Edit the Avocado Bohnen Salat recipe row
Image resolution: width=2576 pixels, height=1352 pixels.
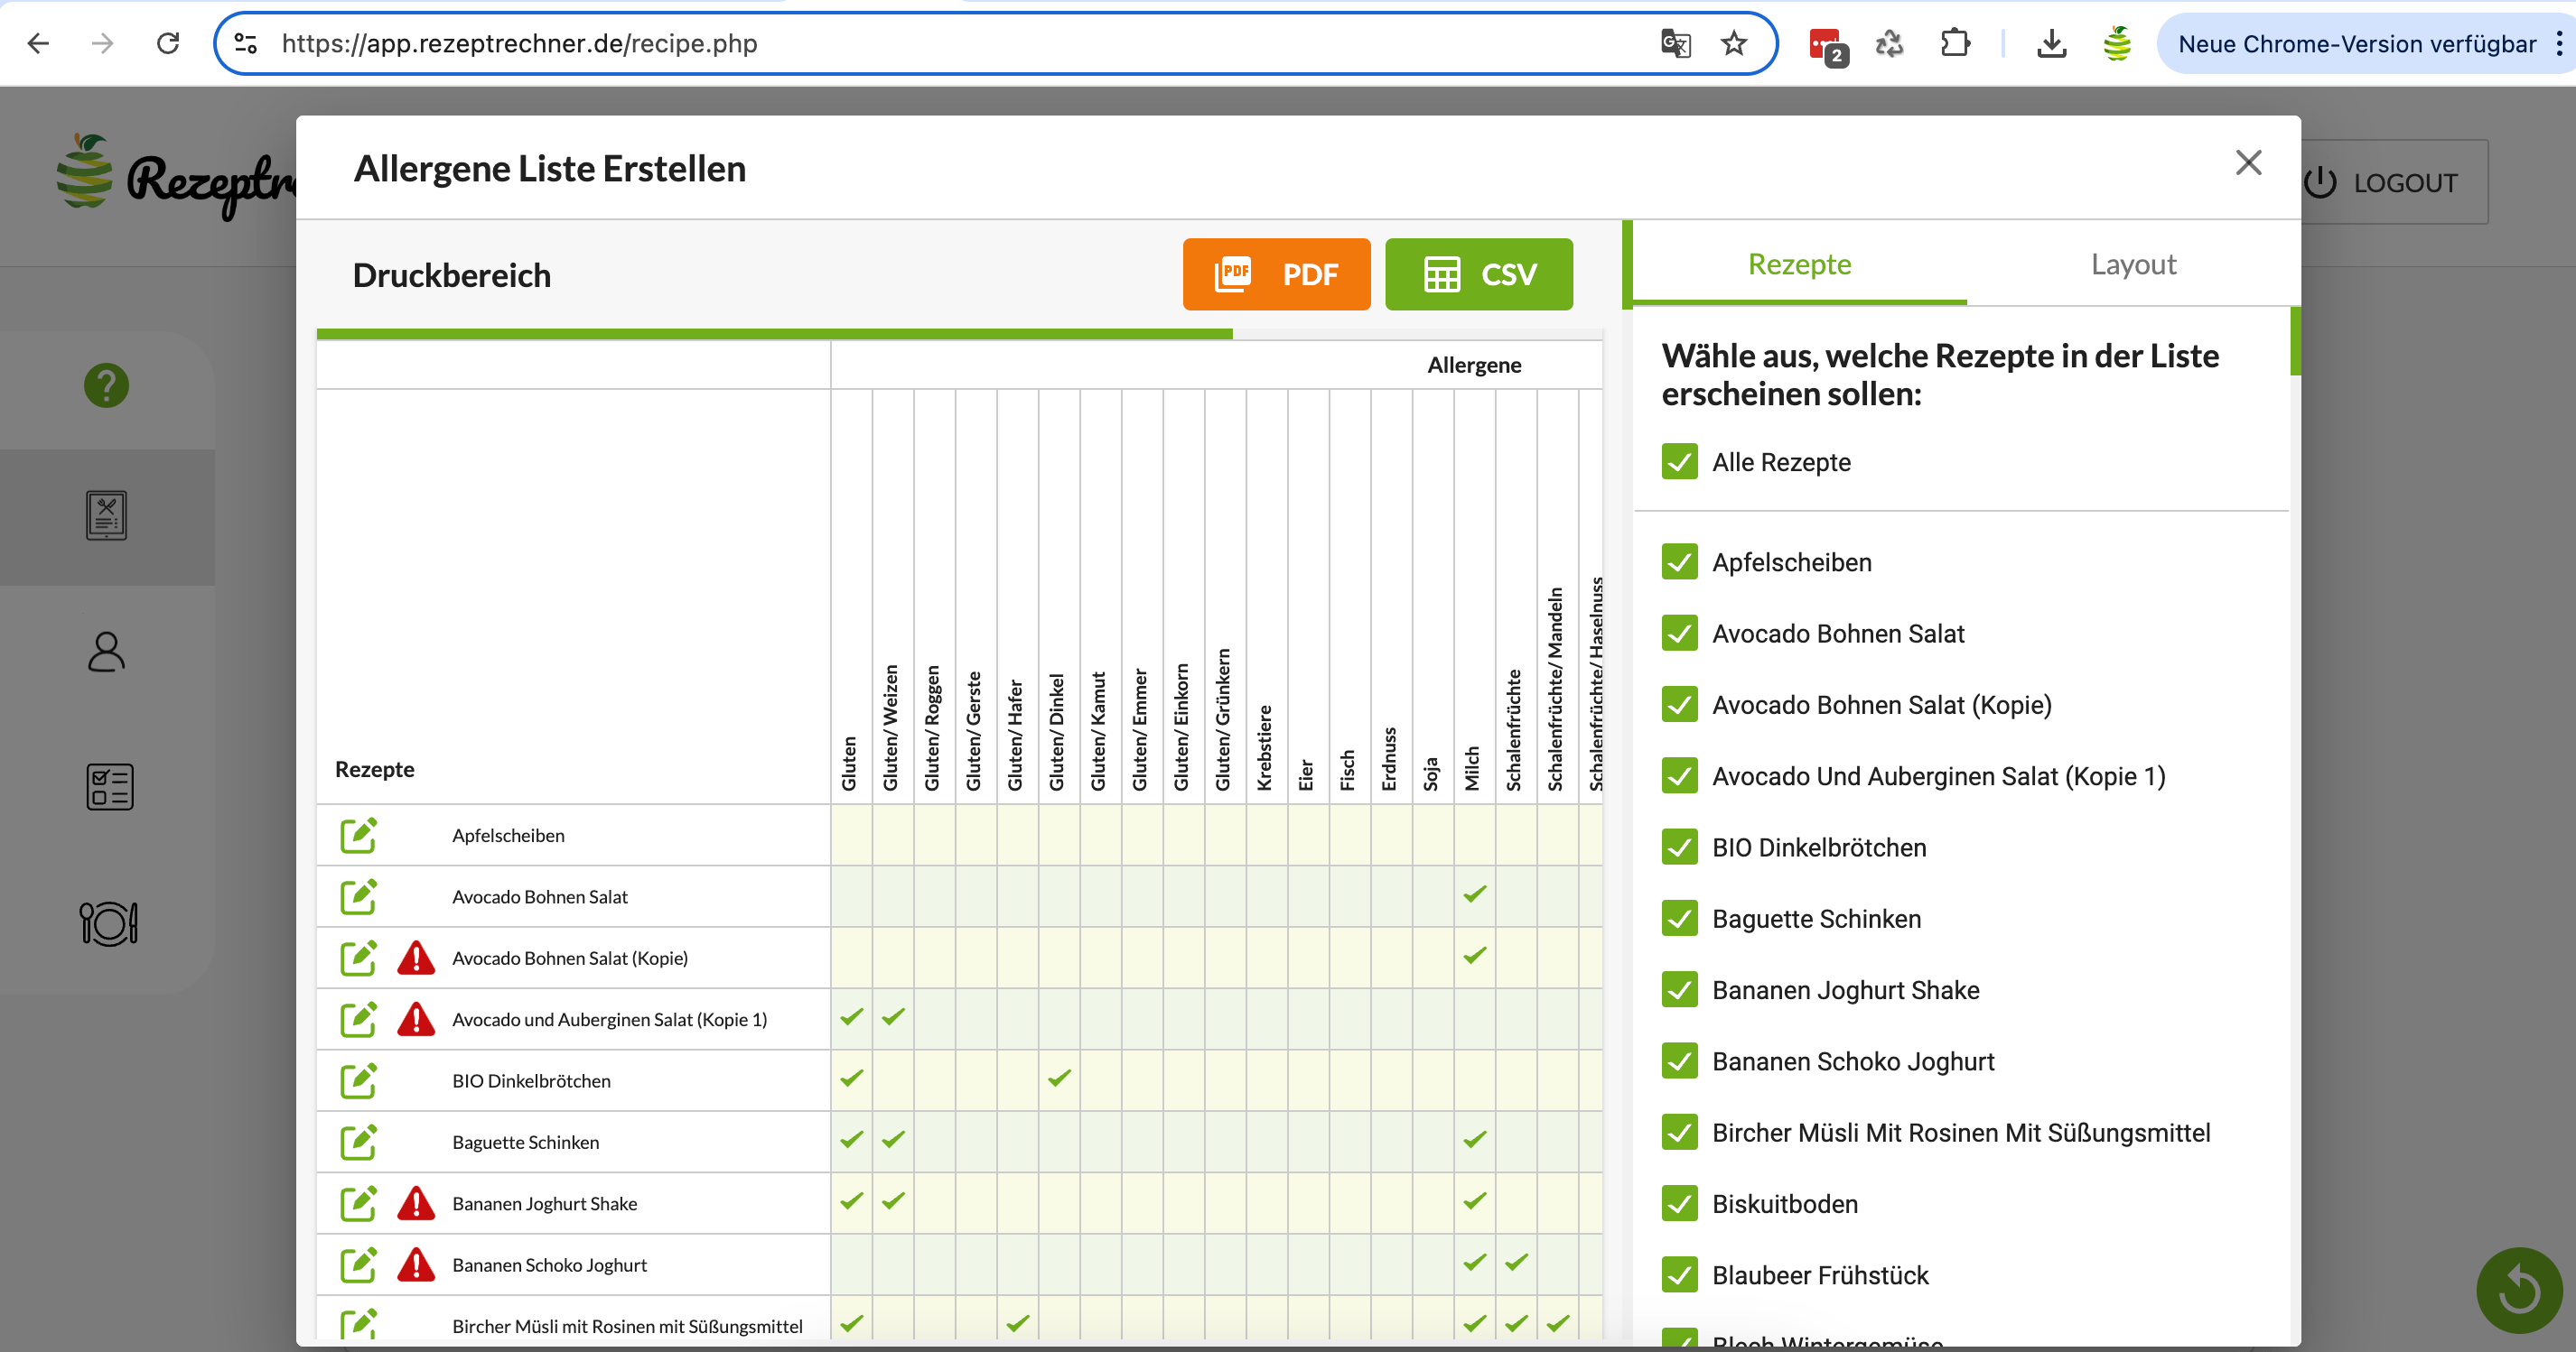[x=358, y=896]
